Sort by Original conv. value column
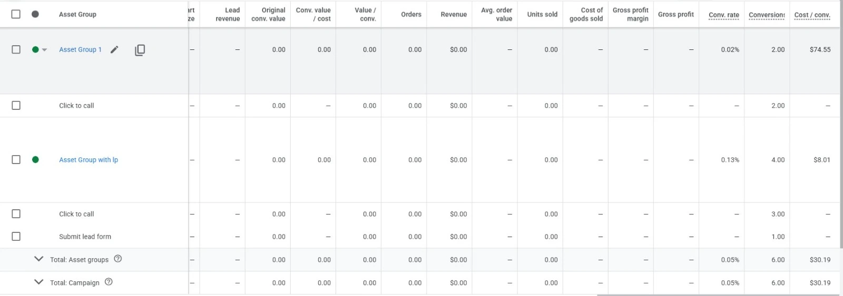The height and width of the screenshot is (296, 843). tap(268, 14)
